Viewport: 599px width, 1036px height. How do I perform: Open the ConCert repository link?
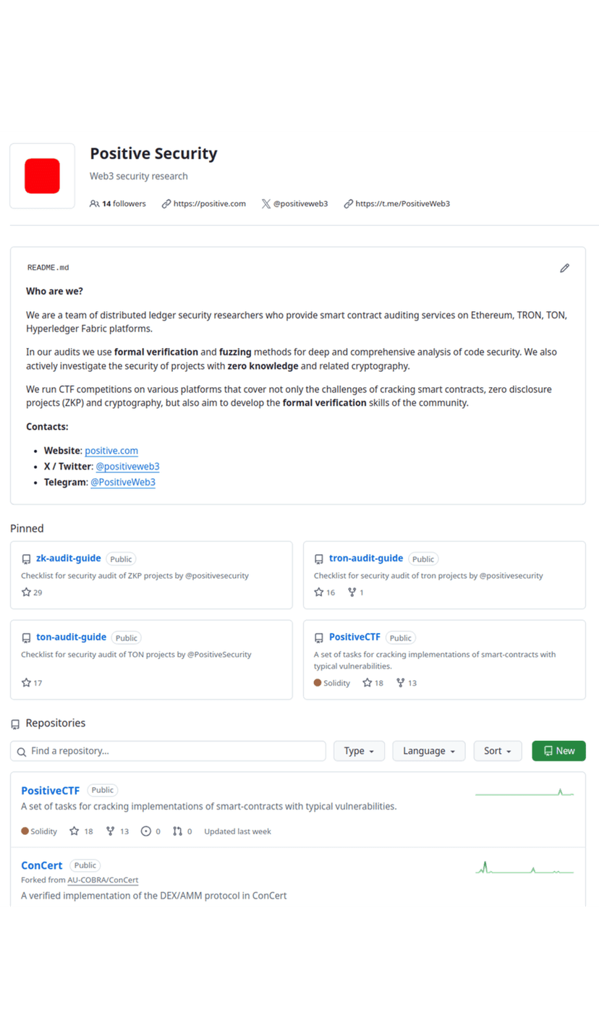(x=42, y=865)
